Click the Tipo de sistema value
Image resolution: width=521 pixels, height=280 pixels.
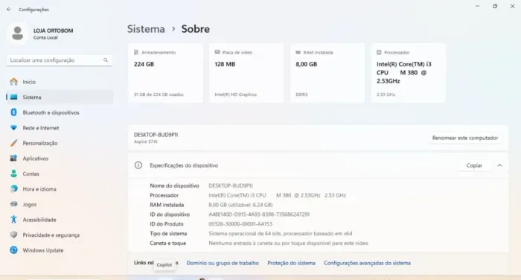click(x=281, y=234)
